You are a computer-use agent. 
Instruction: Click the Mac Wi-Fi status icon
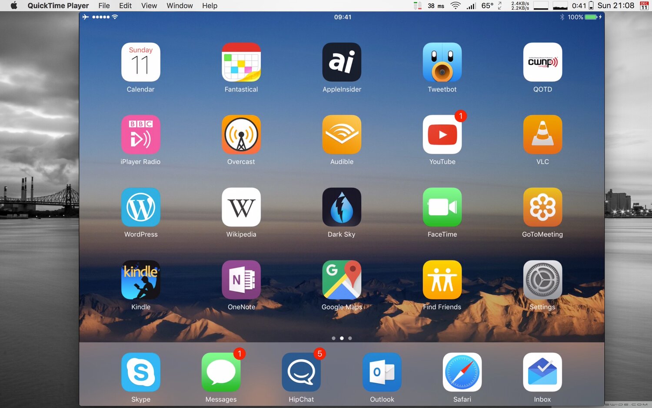pos(455,6)
